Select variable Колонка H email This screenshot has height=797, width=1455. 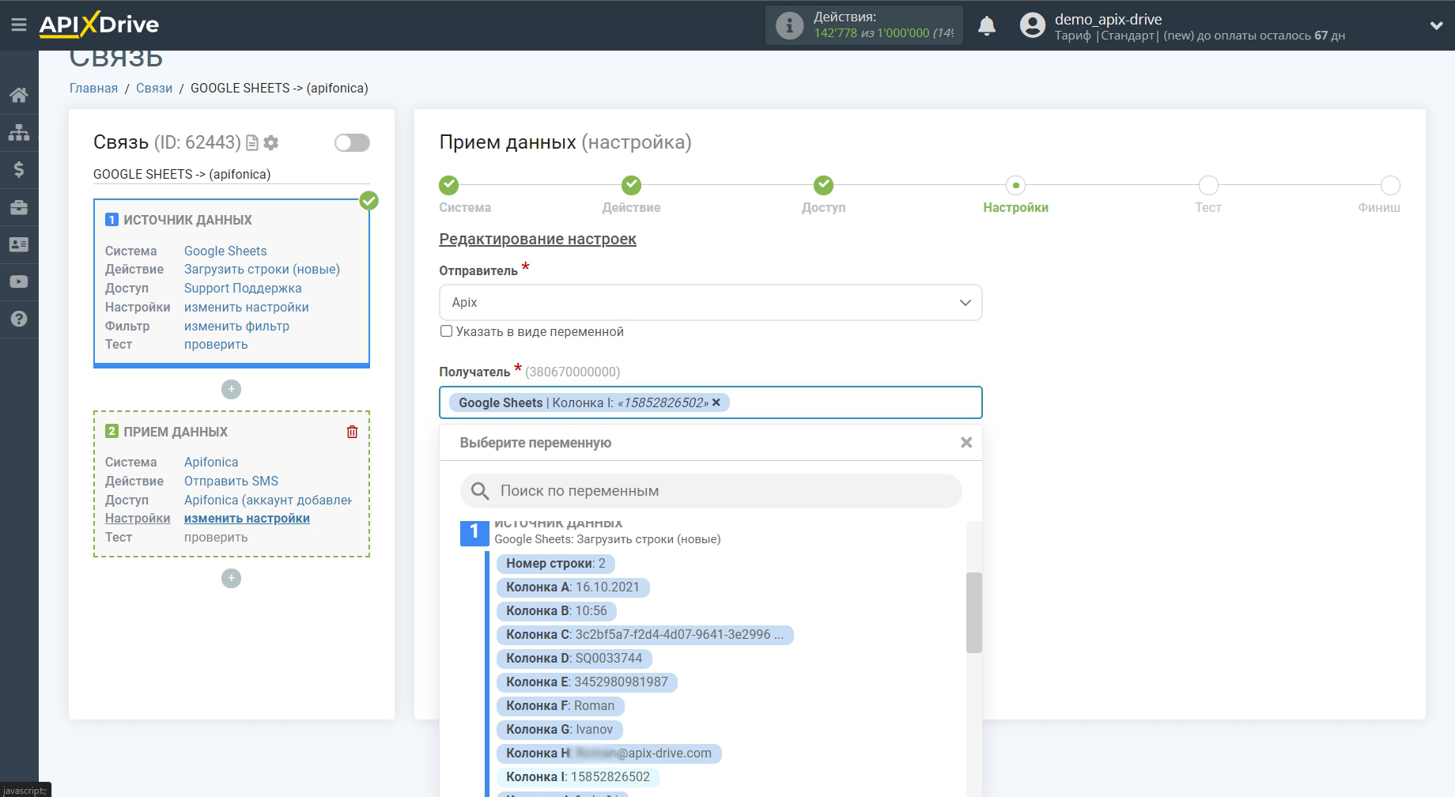point(609,754)
